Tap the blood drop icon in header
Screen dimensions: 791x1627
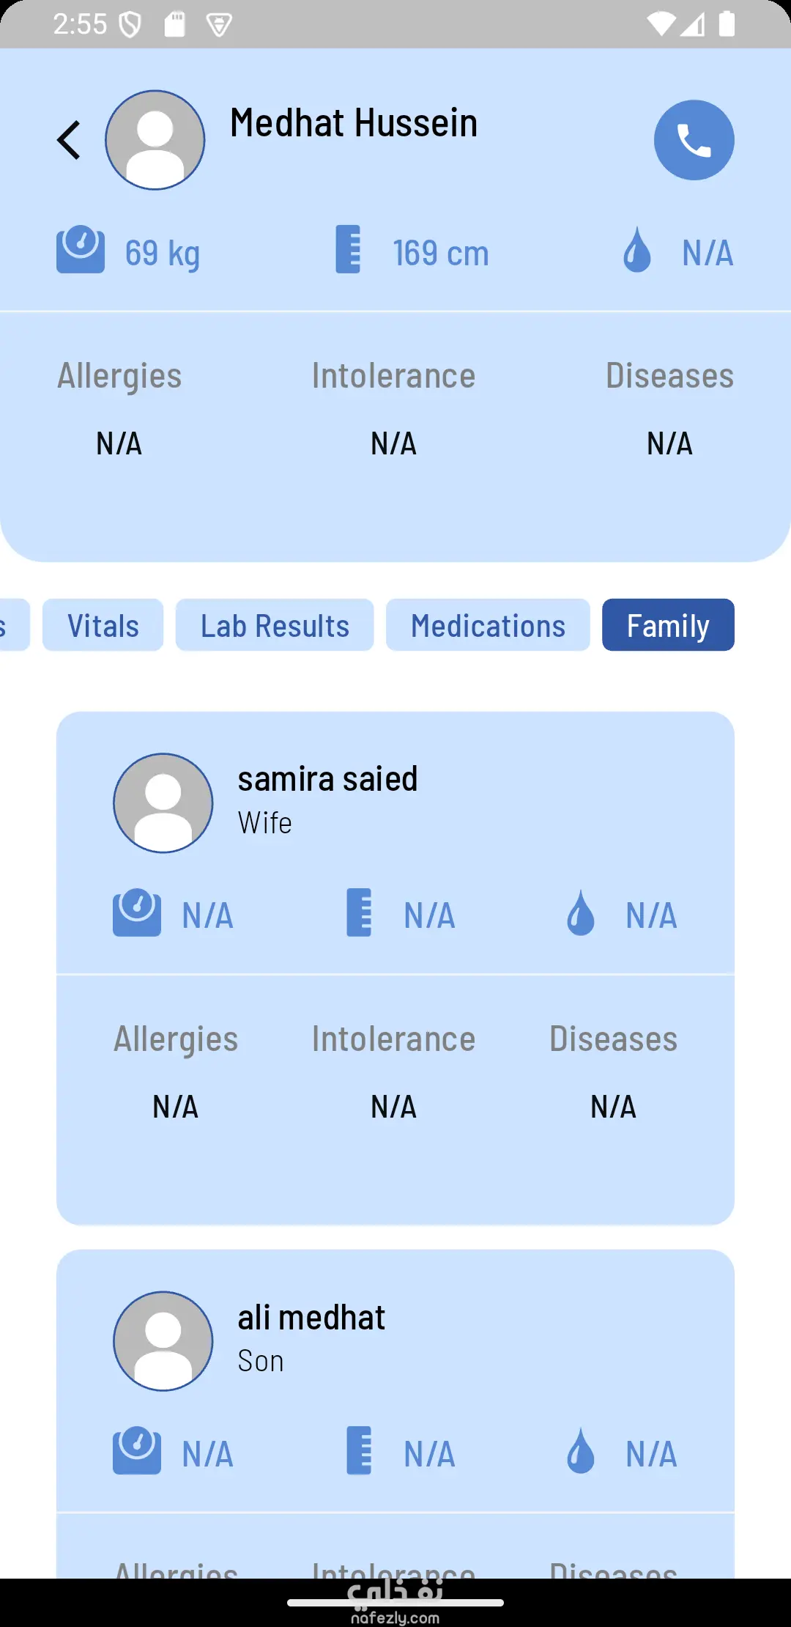(x=636, y=250)
